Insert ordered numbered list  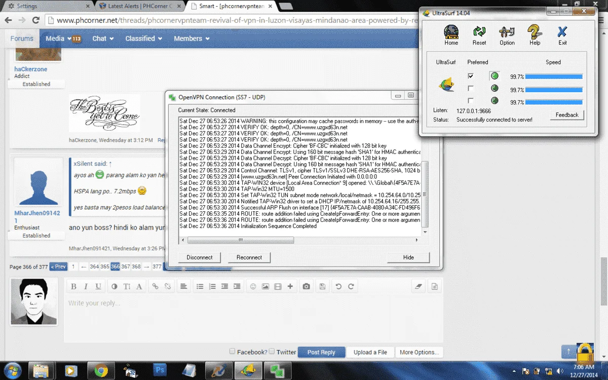[212, 286]
